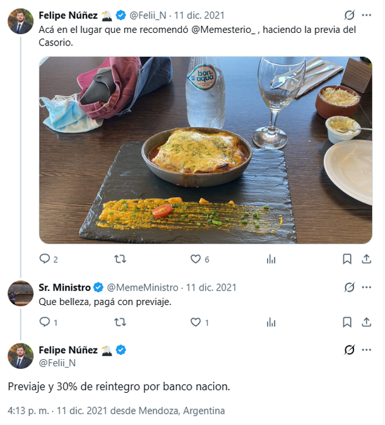Bookmark the first tweet with photo

point(347,259)
